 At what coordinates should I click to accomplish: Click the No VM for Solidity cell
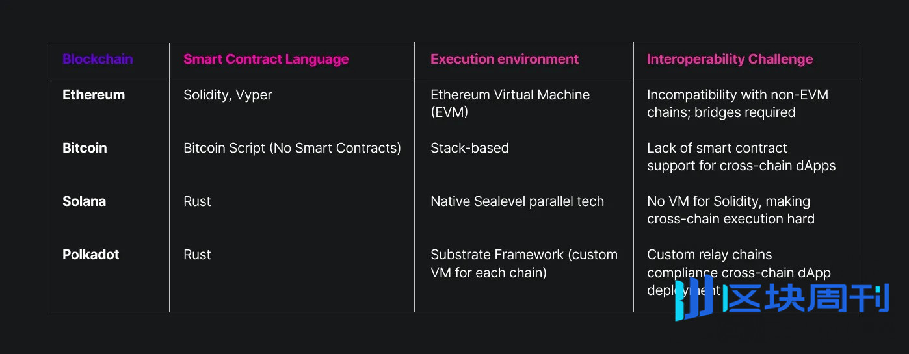click(730, 210)
